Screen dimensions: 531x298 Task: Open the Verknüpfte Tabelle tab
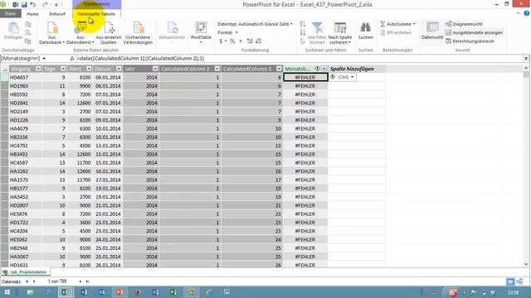96,14
